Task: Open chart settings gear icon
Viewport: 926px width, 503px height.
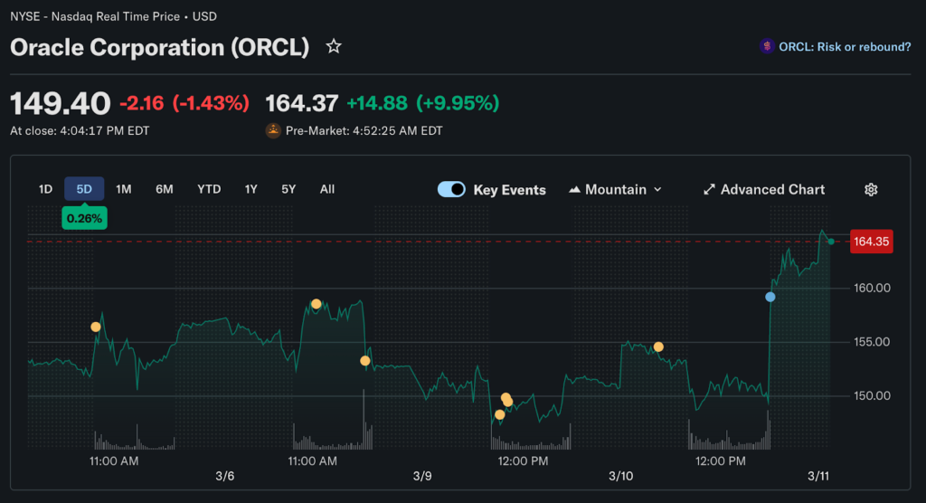Action: click(871, 189)
